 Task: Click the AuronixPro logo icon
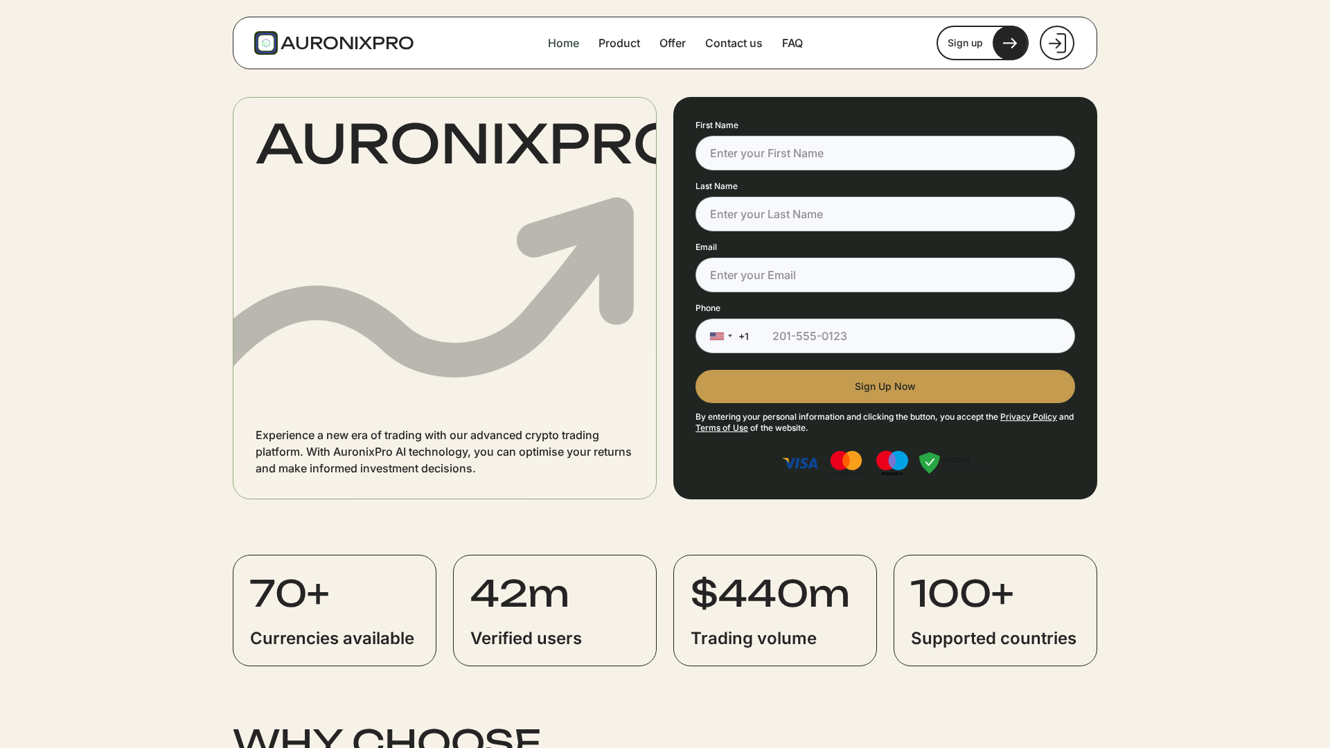[266, 43]
